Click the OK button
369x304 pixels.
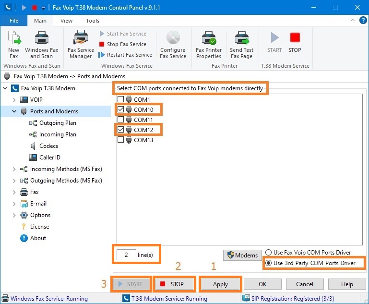tap(262, 284)
